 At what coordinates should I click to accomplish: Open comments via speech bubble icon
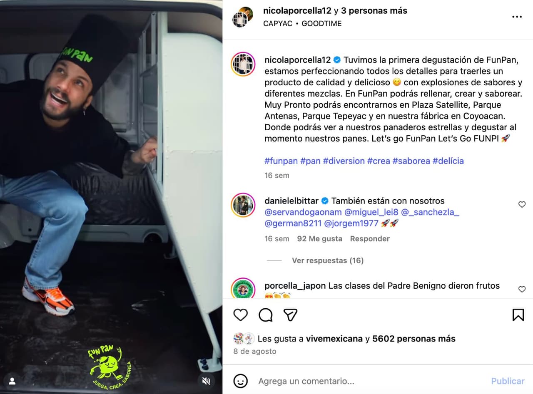(x=265, y=315)
